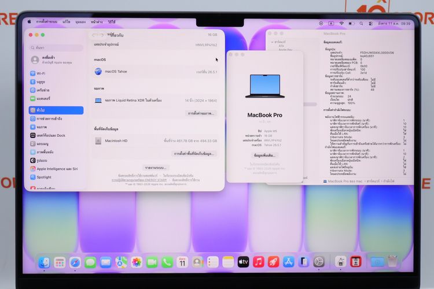Viewport: 434px width, 289px height.
Task: Open Messages from the Dock
Action: [90, 262]
